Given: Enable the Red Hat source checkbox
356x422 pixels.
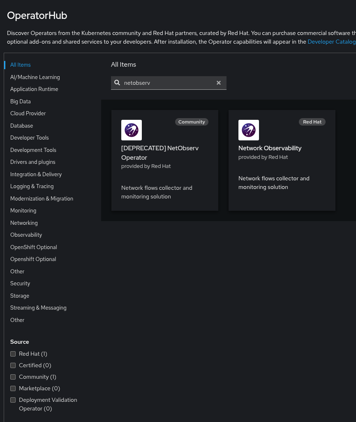Looking at the screenshot, I should (13, 354).
